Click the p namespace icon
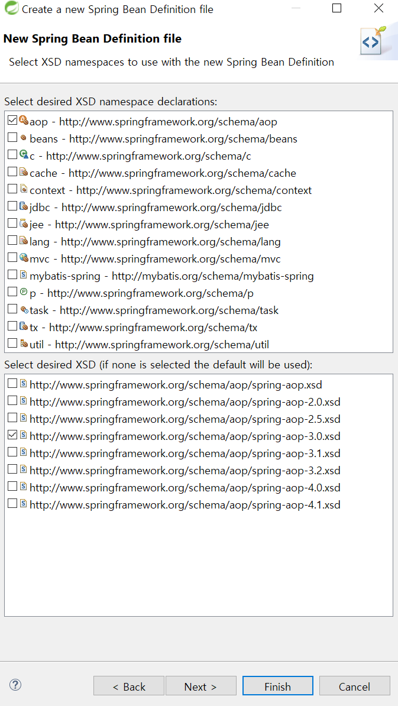This screenshot has height=706, width=398. pyautogui.click(x=24, y=292)
